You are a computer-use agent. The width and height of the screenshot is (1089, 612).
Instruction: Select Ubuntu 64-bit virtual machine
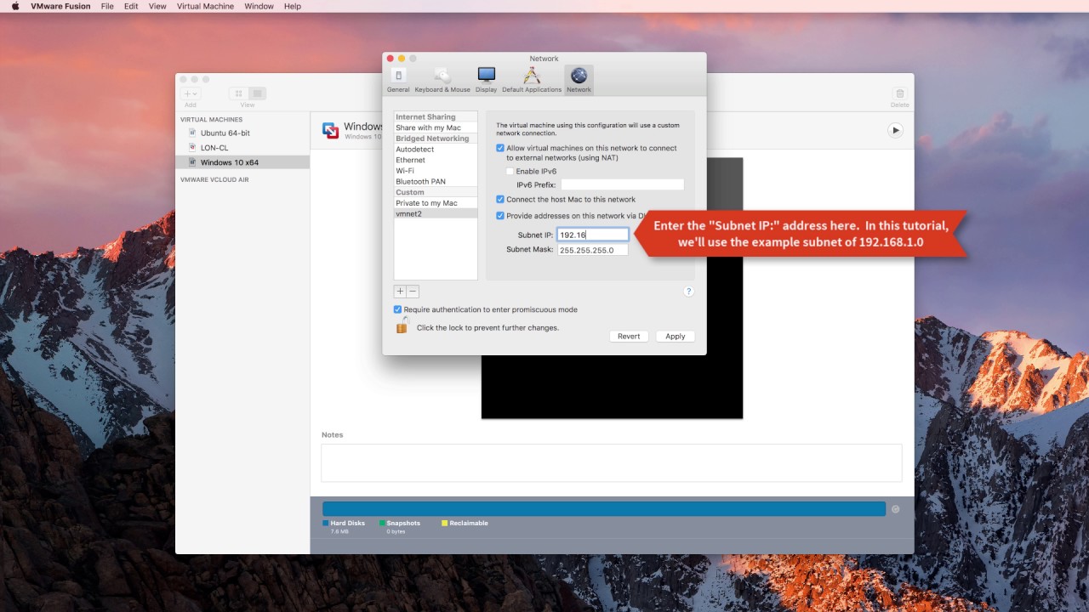(225, 133)
